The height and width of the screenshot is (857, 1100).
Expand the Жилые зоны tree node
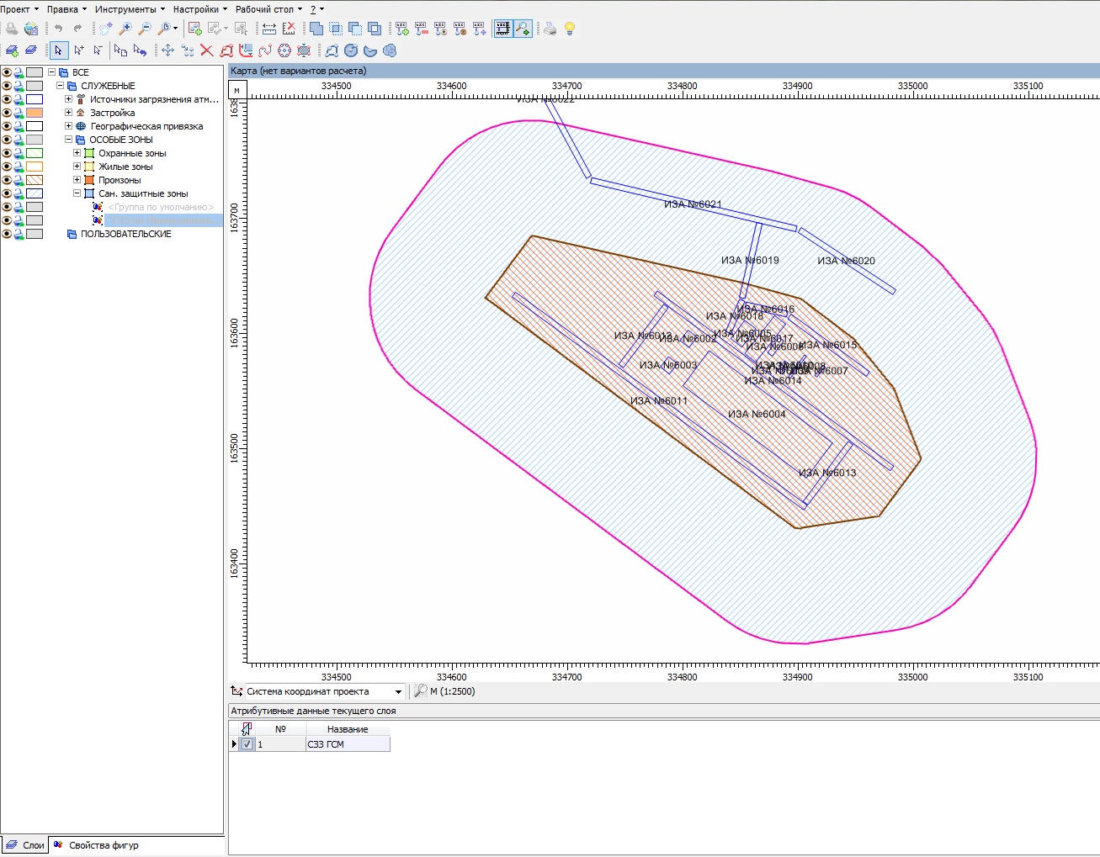pos(77,167)
